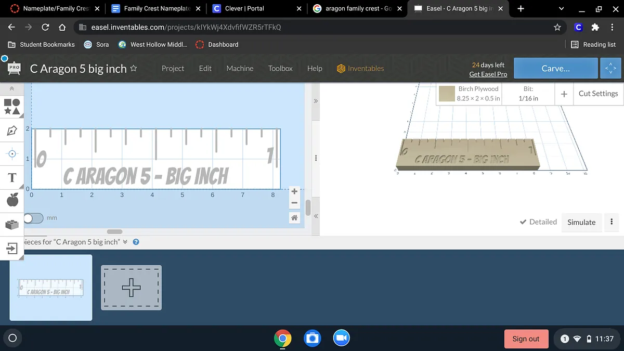Add a new workpiece with plus thumbnail
The height and width of the screenshot is (351, 624).
click(131, 288)
